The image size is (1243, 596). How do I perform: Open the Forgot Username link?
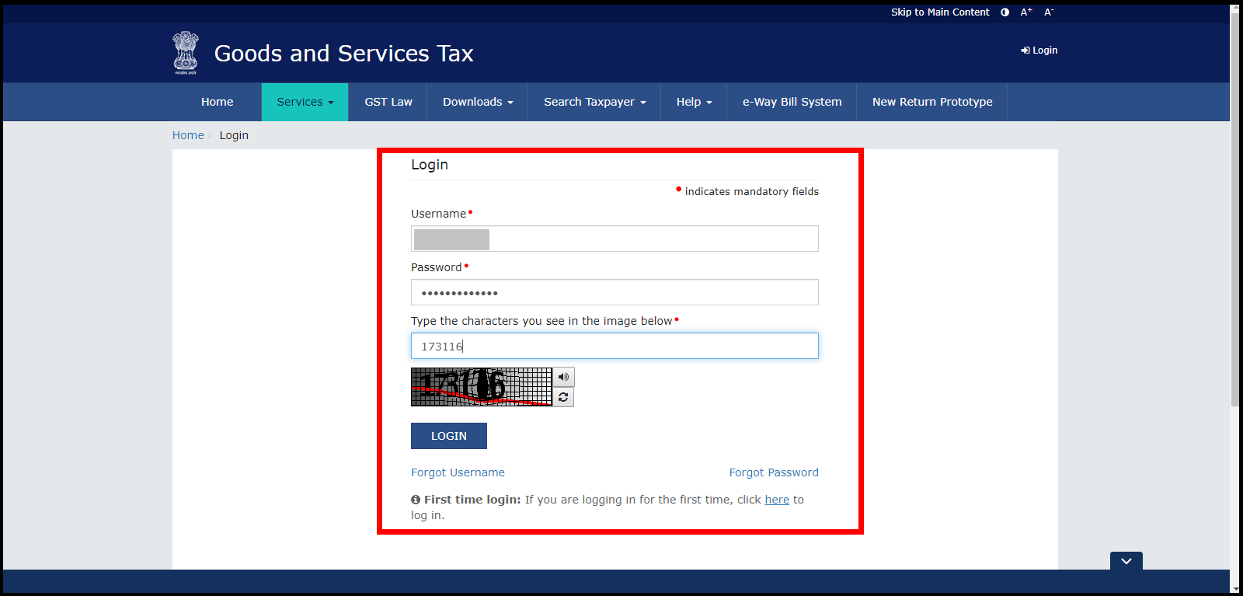(458, 472)
